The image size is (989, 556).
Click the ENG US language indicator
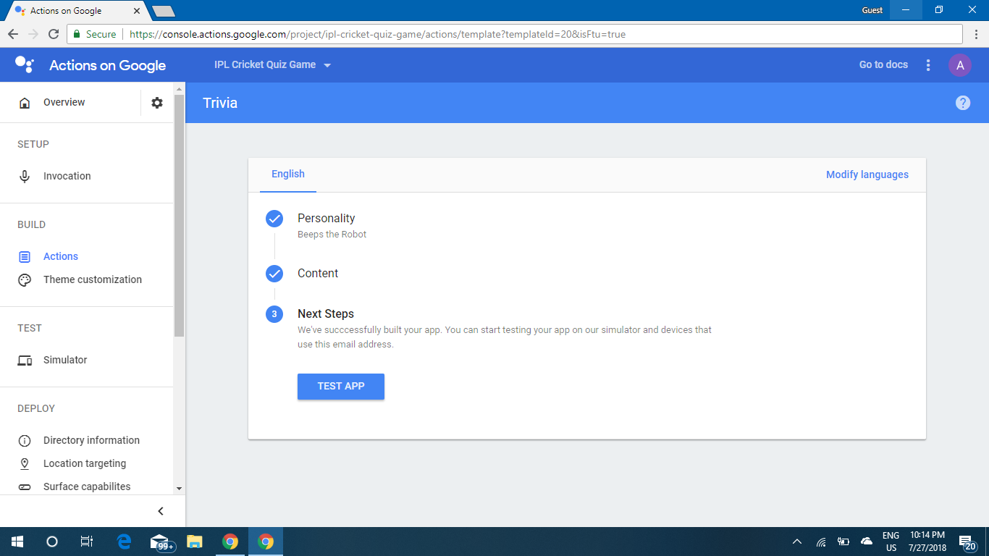(891, 542)
